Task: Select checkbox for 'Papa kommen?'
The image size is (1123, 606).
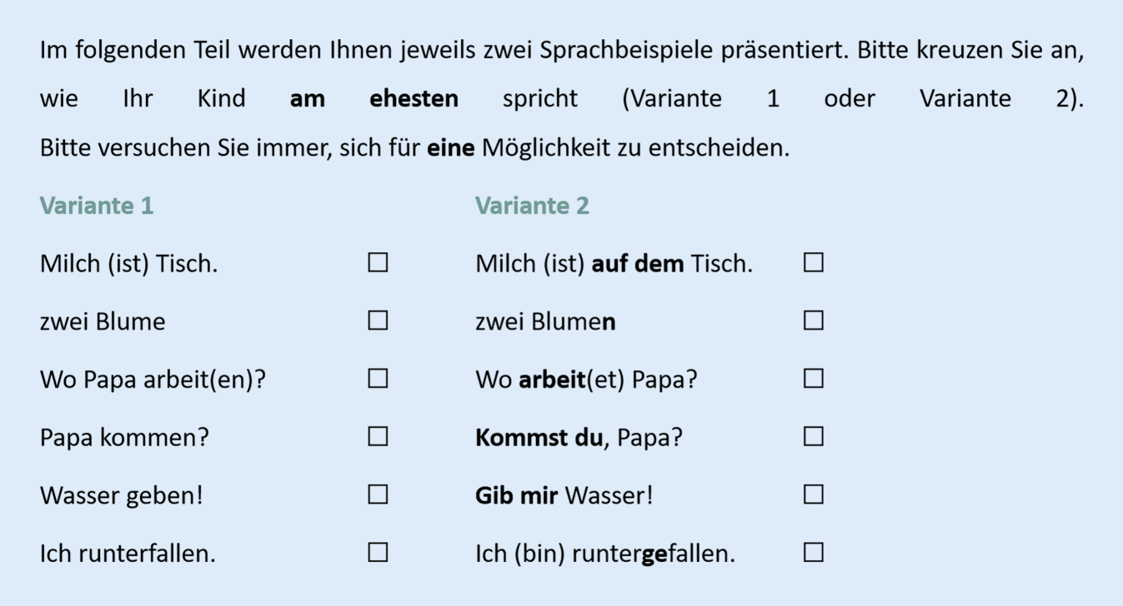Action: (378, 436)
